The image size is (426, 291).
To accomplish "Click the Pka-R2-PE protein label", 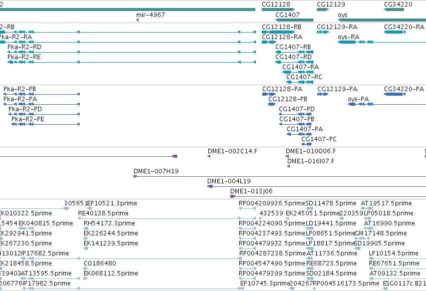I will 28,119.
